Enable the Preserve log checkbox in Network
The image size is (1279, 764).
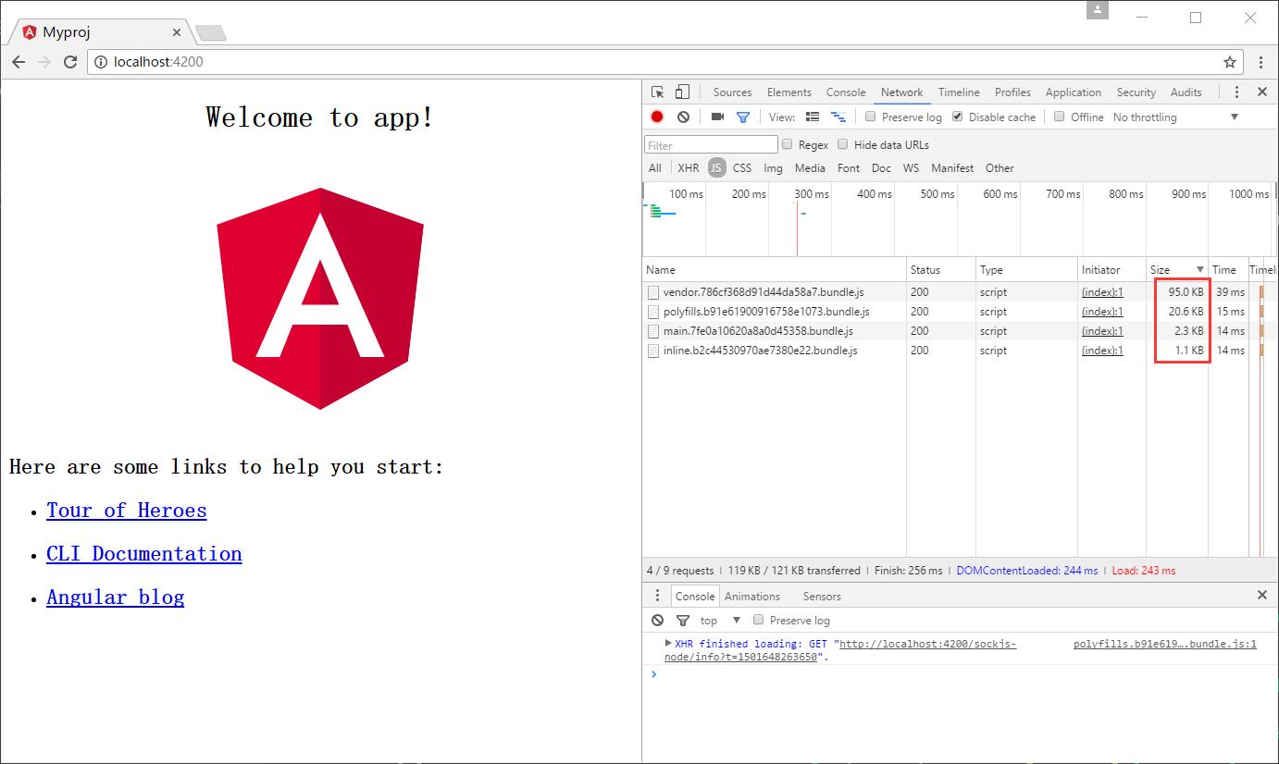pos(870,117)
